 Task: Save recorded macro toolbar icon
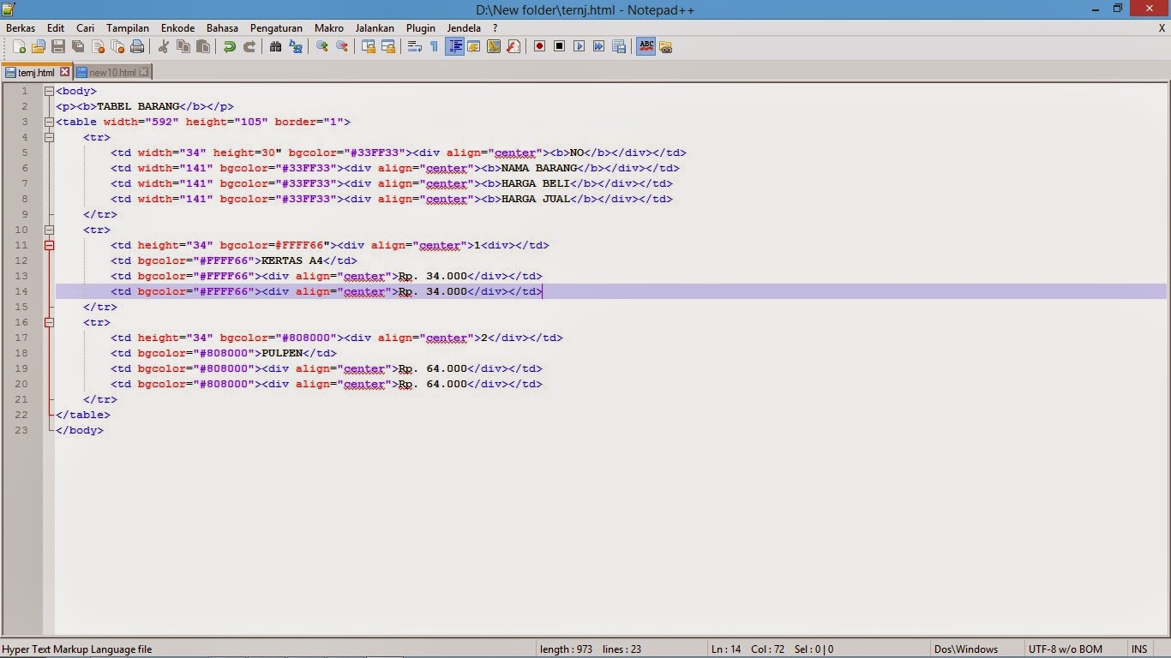pos(618,46)
